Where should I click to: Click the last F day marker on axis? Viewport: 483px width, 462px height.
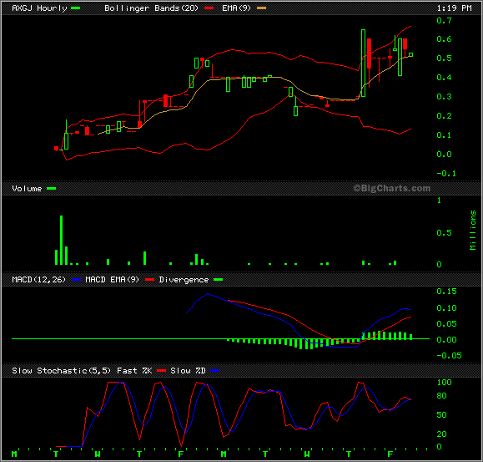(x=390, y=454)
